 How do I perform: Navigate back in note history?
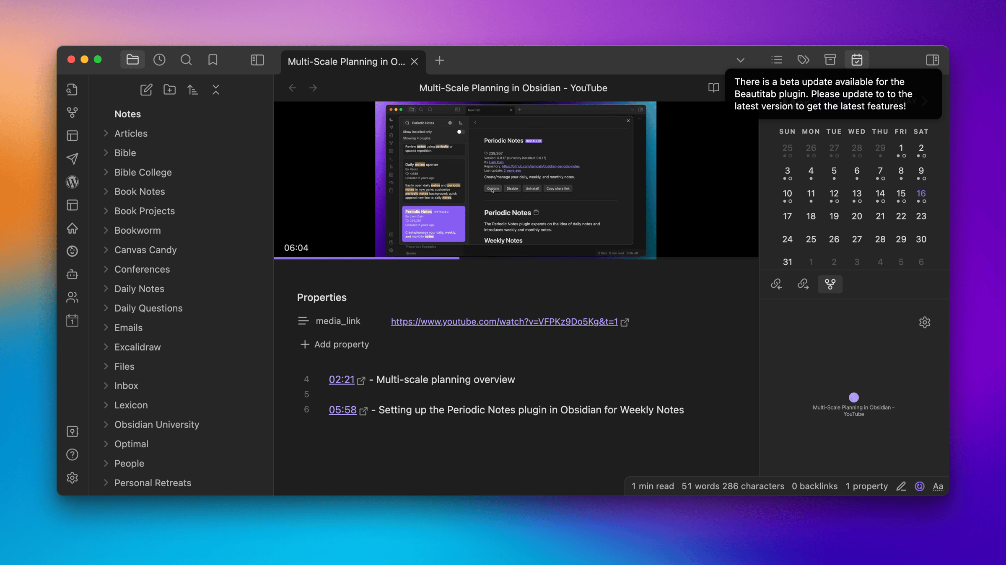click(x=293, y=88)
